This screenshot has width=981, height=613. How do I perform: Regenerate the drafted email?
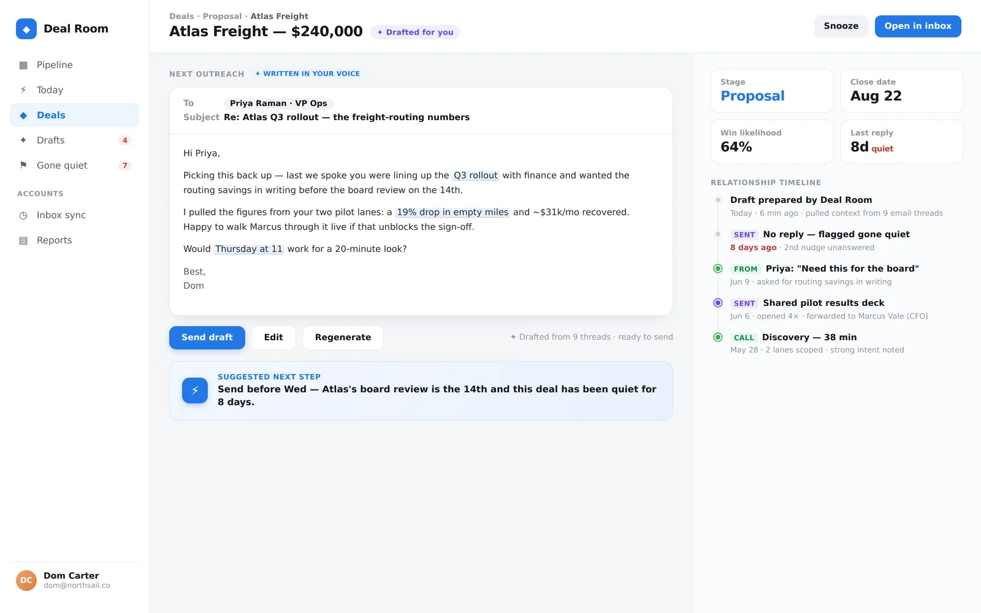click(x=343, y=338)
